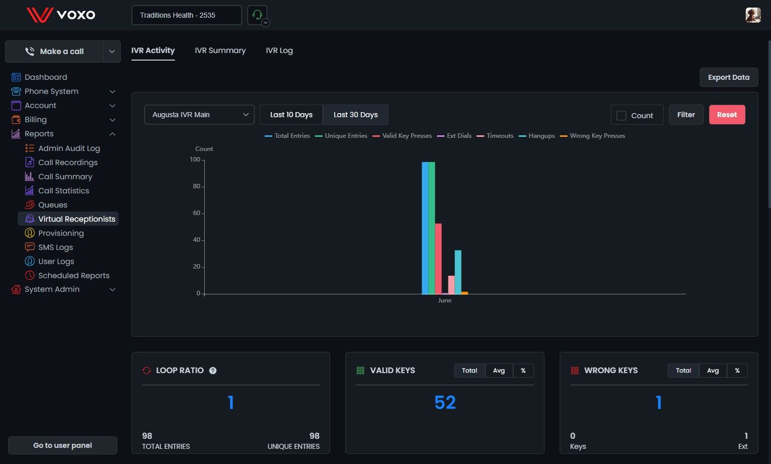
Task: Open the IVR Log tab
Action: (x=279, y=50)
